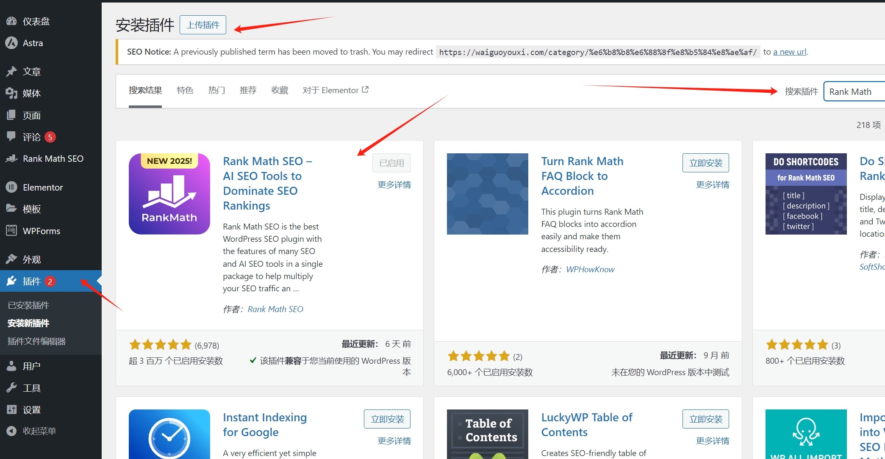Click author link Rank Math SEO
This screenshot has width=885, height=459.
(x=275, y=309)
